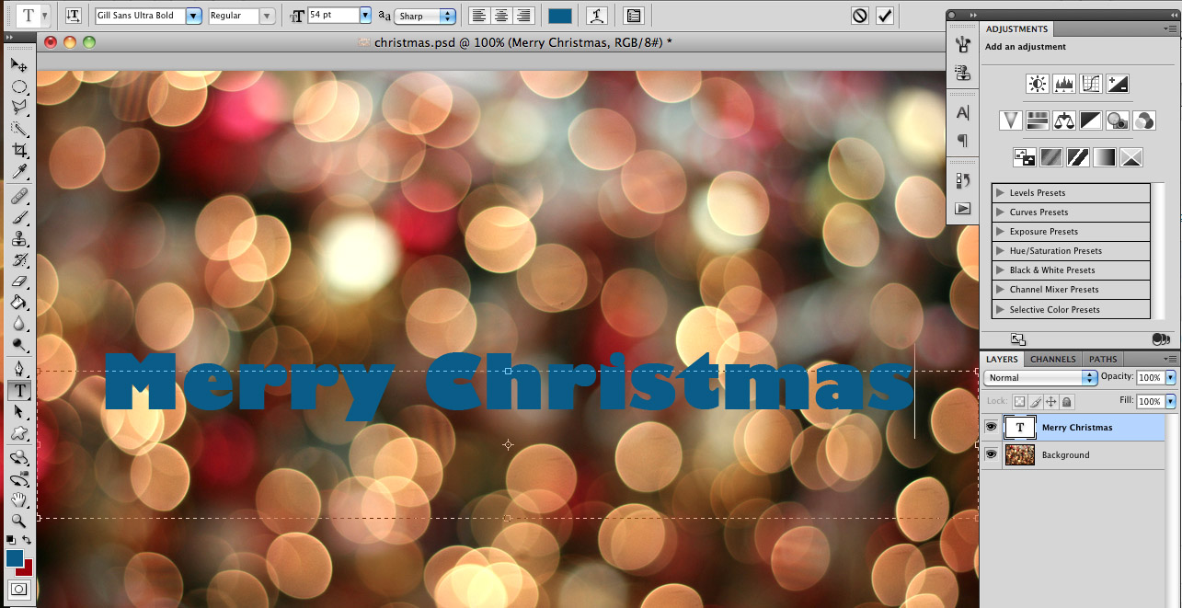Select the Brush tool

pos(18,218)
